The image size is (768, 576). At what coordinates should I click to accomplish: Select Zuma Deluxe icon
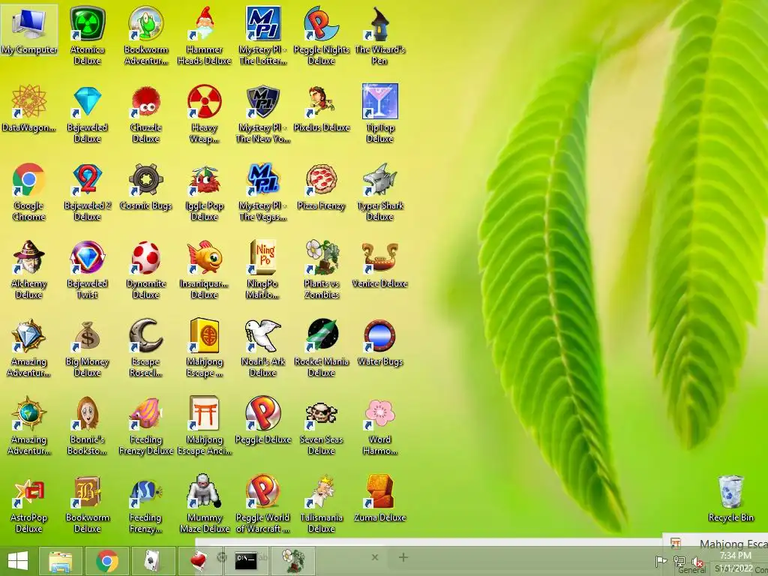coord(379,498)
